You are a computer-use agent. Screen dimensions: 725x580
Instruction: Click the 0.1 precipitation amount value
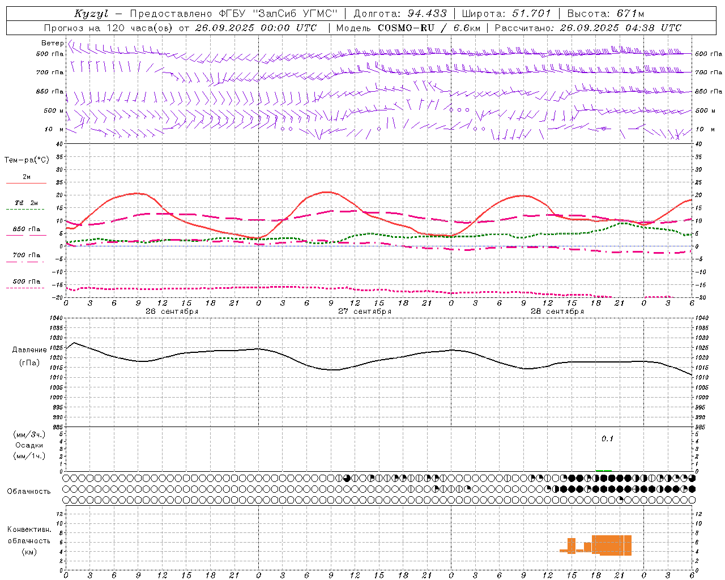click(x=607, y=439)
